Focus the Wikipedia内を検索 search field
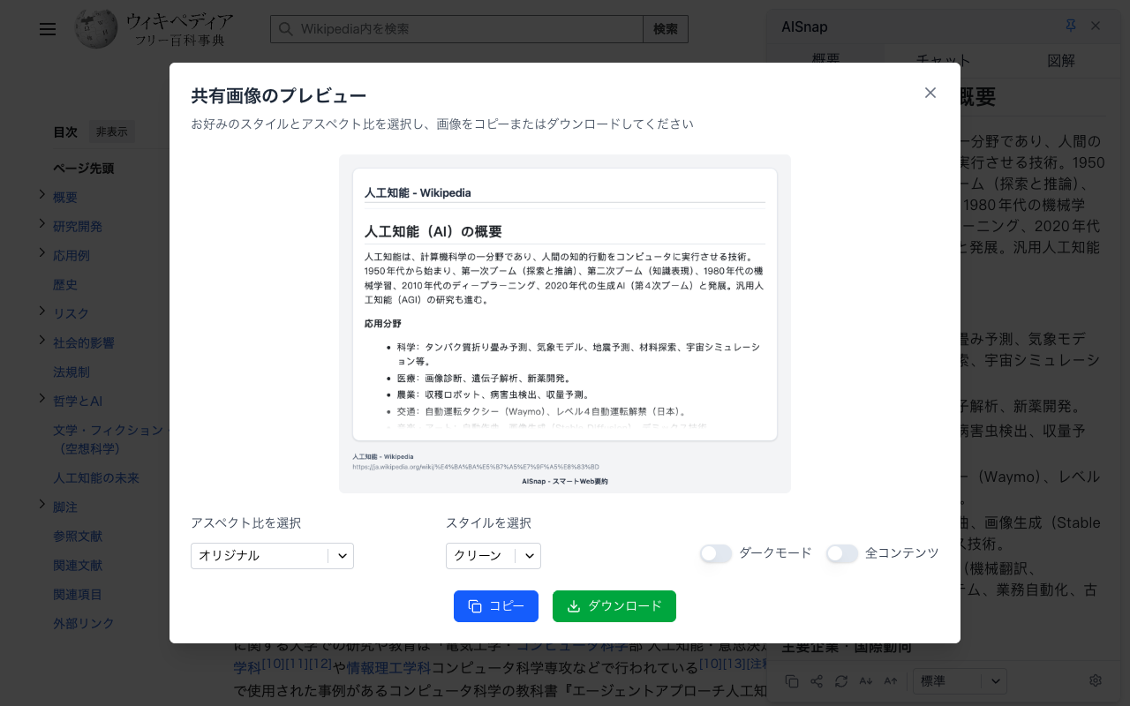The height and width of the screenshot is (706, 1130). pos(456,29)
